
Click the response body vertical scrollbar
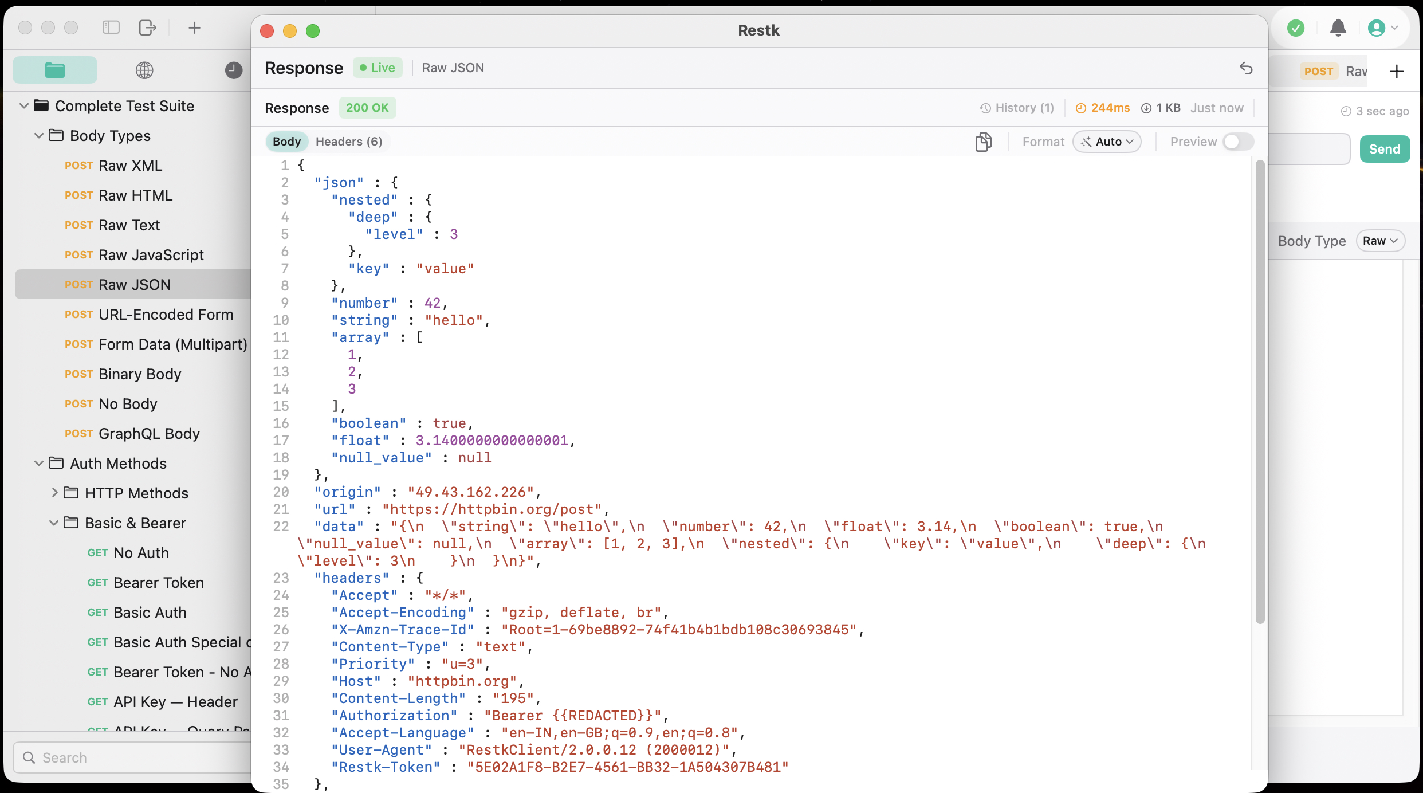pyautogui.click(x=1260, y=392)
